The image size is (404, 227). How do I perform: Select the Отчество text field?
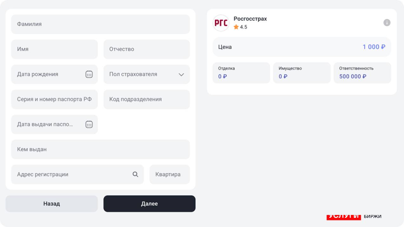click(x=146, y=49)
